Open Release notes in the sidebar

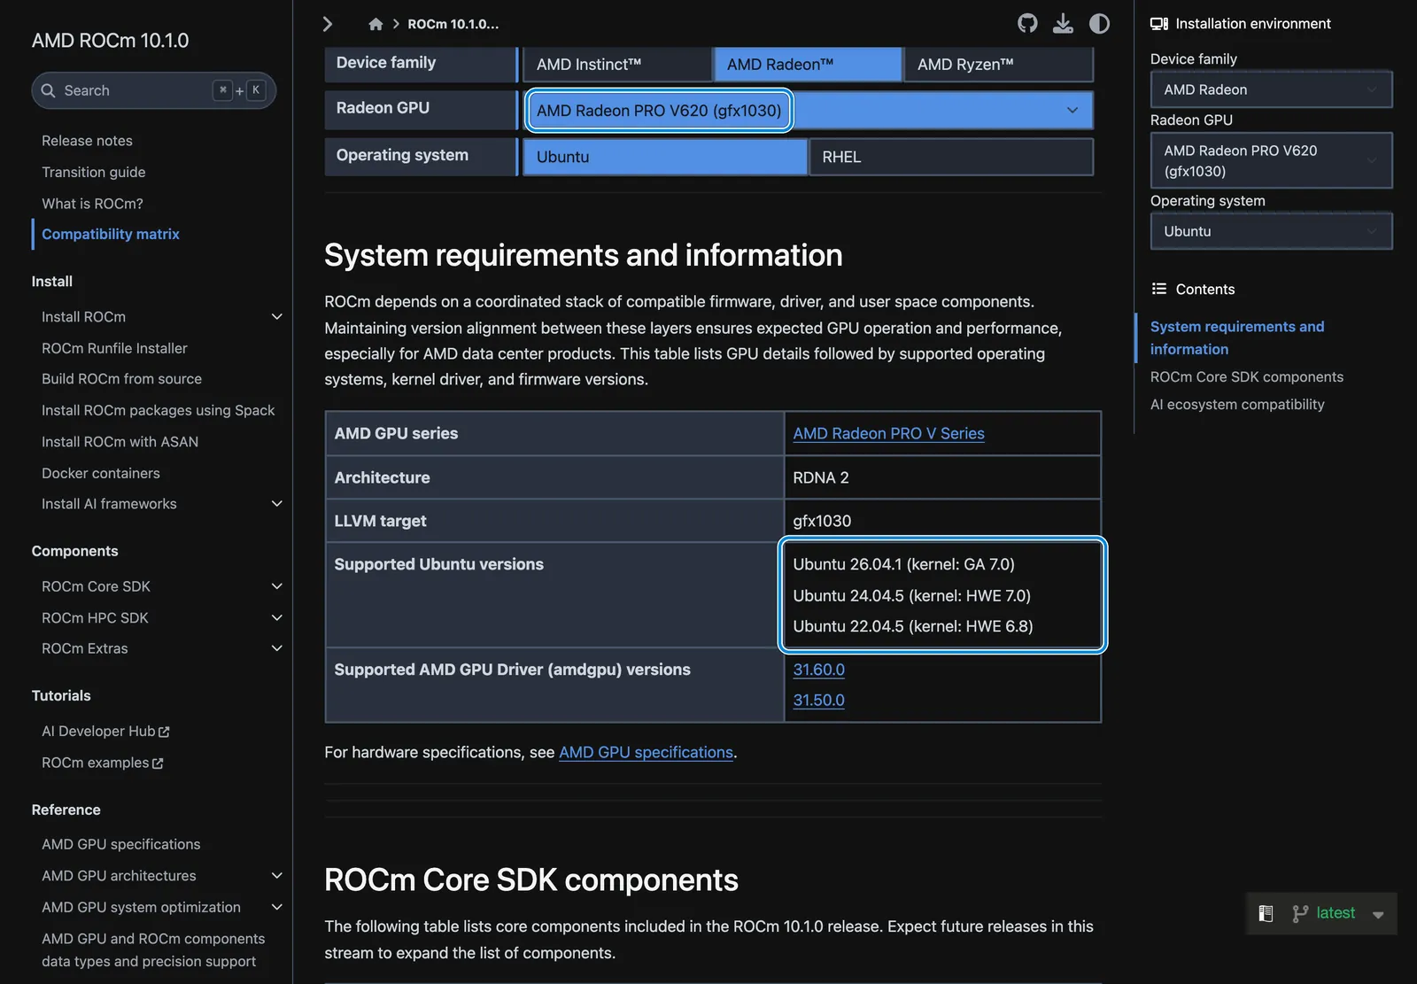(x=87, y=141)
